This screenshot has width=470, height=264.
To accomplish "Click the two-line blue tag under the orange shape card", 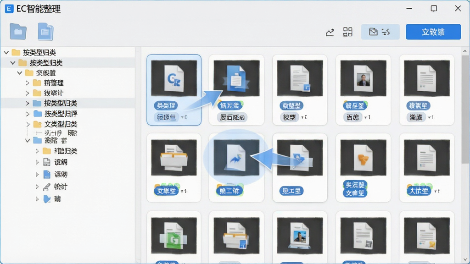I will [355, 189].
